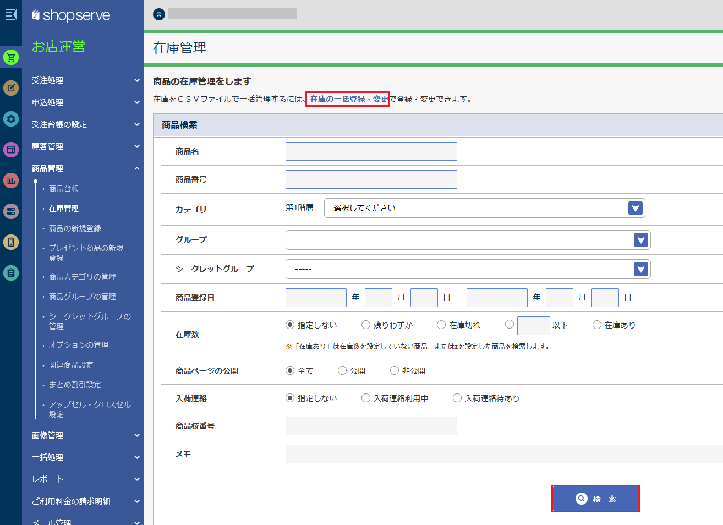The image size is (723, 525).
Task: Click the end day field of 商品登録日
Action: pos(605,298)
